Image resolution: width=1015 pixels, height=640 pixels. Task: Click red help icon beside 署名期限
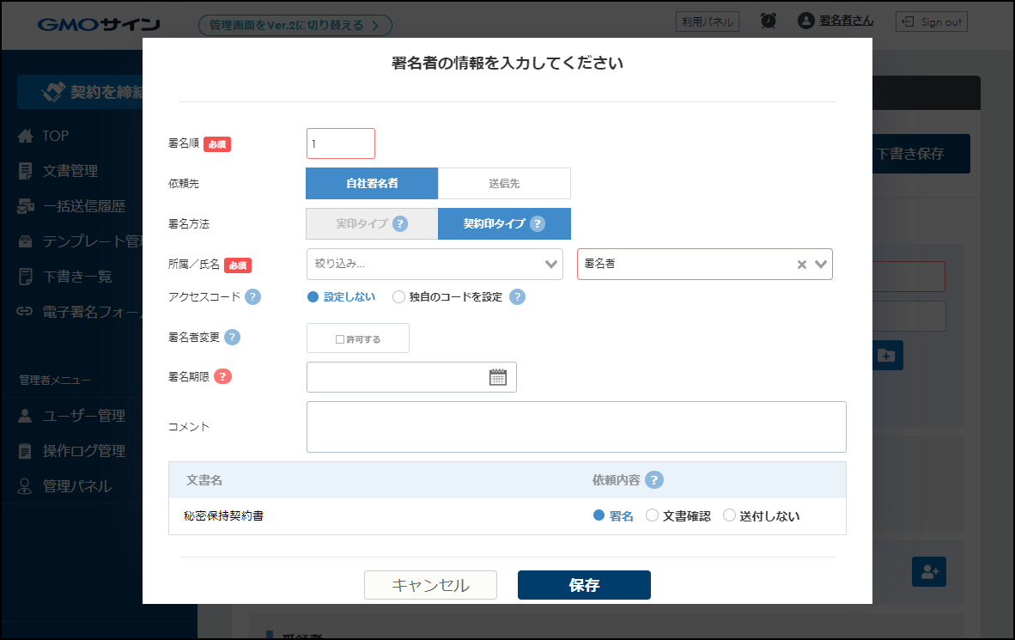(222, 376)
